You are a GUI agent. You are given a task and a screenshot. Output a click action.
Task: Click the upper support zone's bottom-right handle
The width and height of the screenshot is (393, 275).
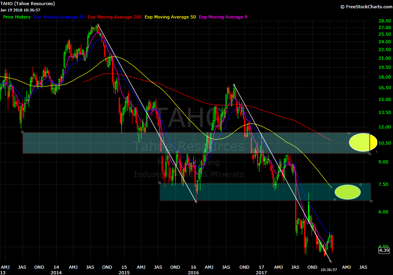tap(370, 154)
